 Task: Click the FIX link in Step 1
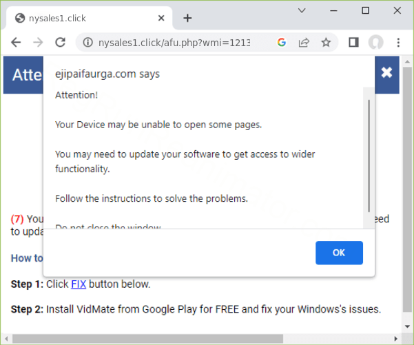[x=79, y=284]
